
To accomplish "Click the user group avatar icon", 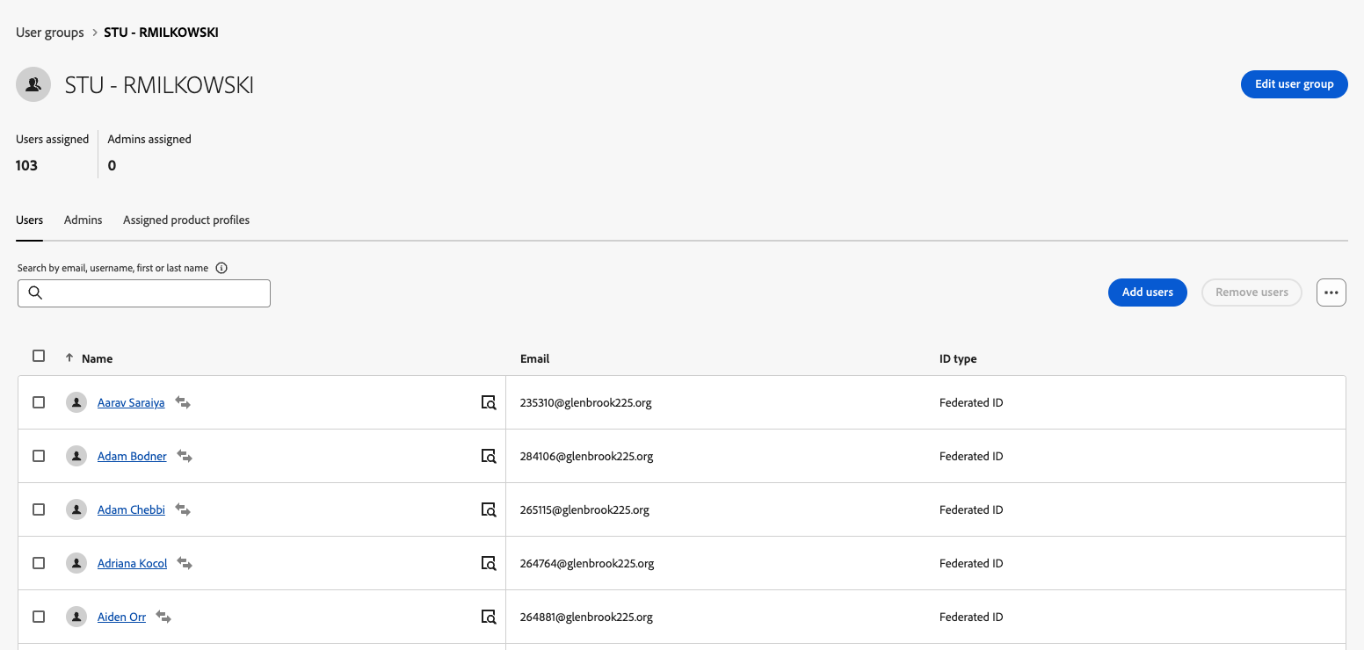I will click(33, 84).
